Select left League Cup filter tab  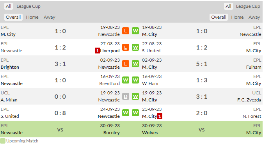pyautogui.click(x=28, y=6)
